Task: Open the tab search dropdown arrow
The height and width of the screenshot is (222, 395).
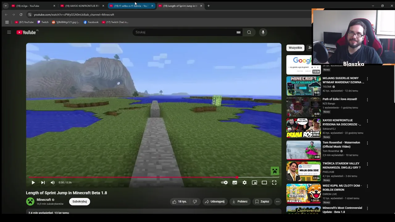Action: pos(6,6)
